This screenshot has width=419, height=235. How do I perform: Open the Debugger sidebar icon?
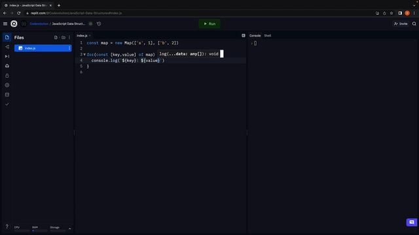click(x=7, y=57)
